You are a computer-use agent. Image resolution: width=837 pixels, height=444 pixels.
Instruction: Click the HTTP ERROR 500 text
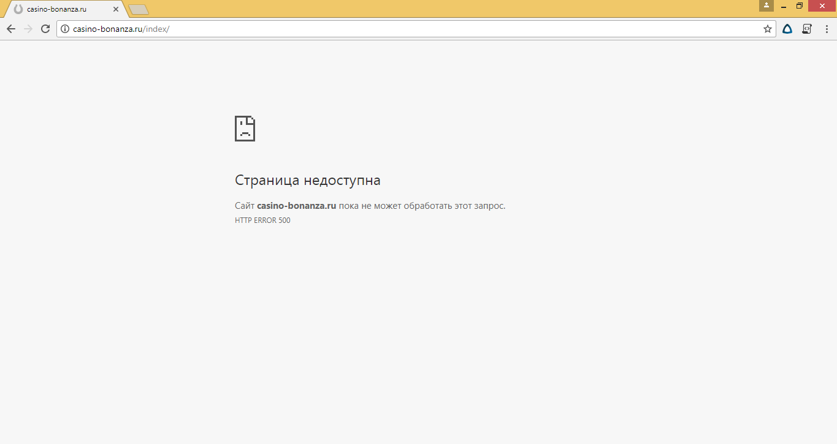(262, 220)
